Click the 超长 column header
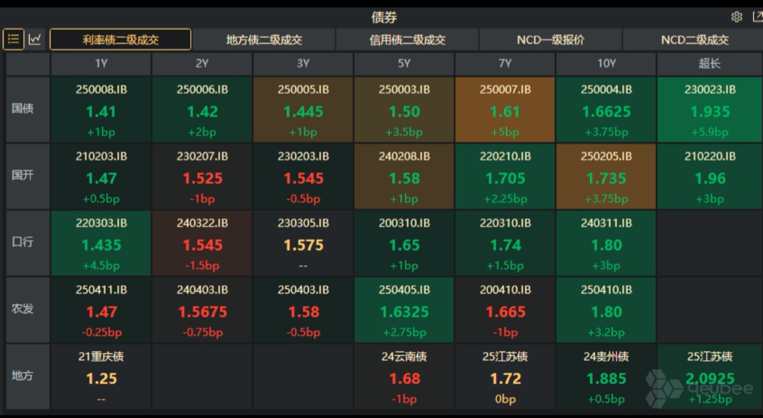The width and height of the screenshot is (763, 418). tap(708, 64)
